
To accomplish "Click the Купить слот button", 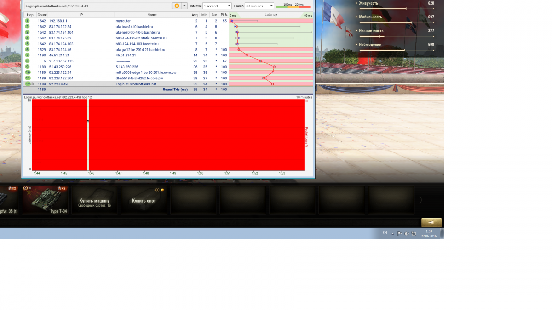I will tap(144, 200).
